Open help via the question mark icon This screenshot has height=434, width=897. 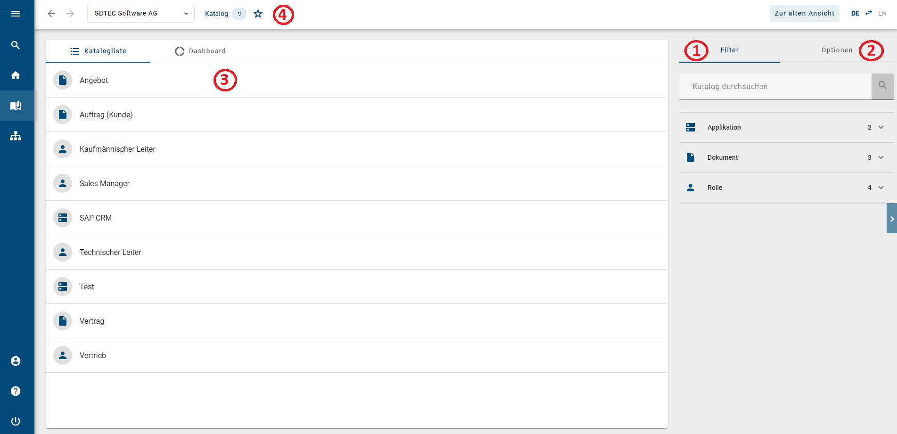(x=16, y=391)
